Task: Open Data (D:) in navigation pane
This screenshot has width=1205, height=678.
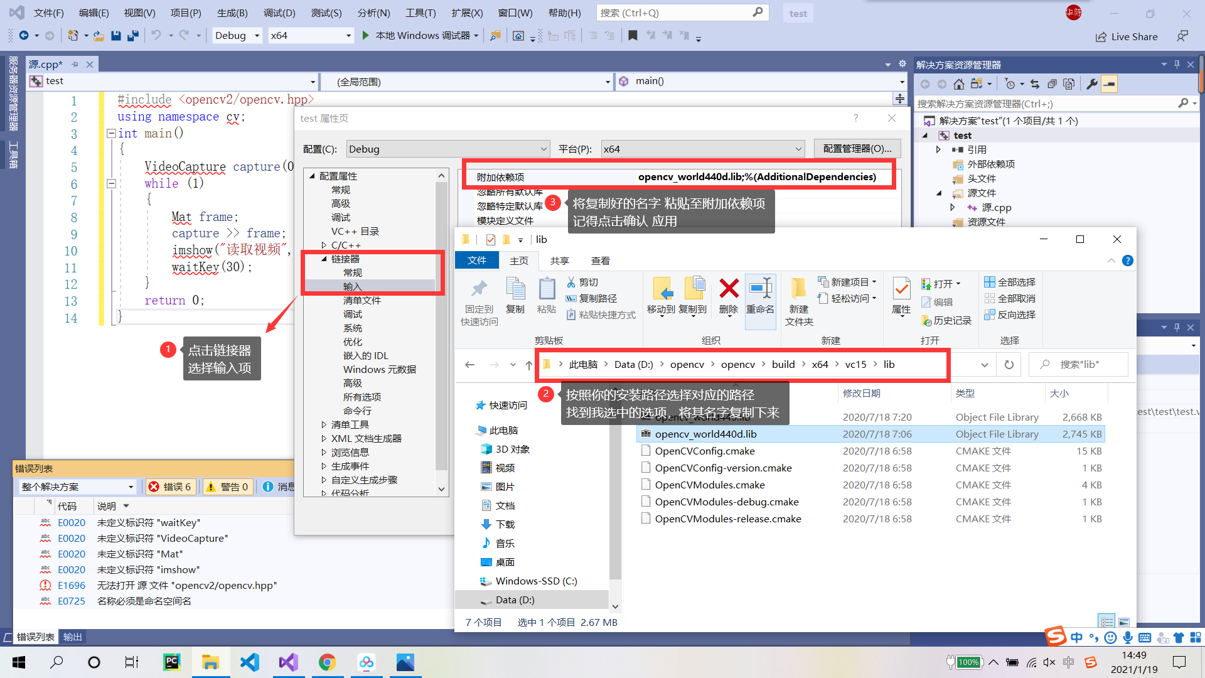Action: click(x=515, y=600)
